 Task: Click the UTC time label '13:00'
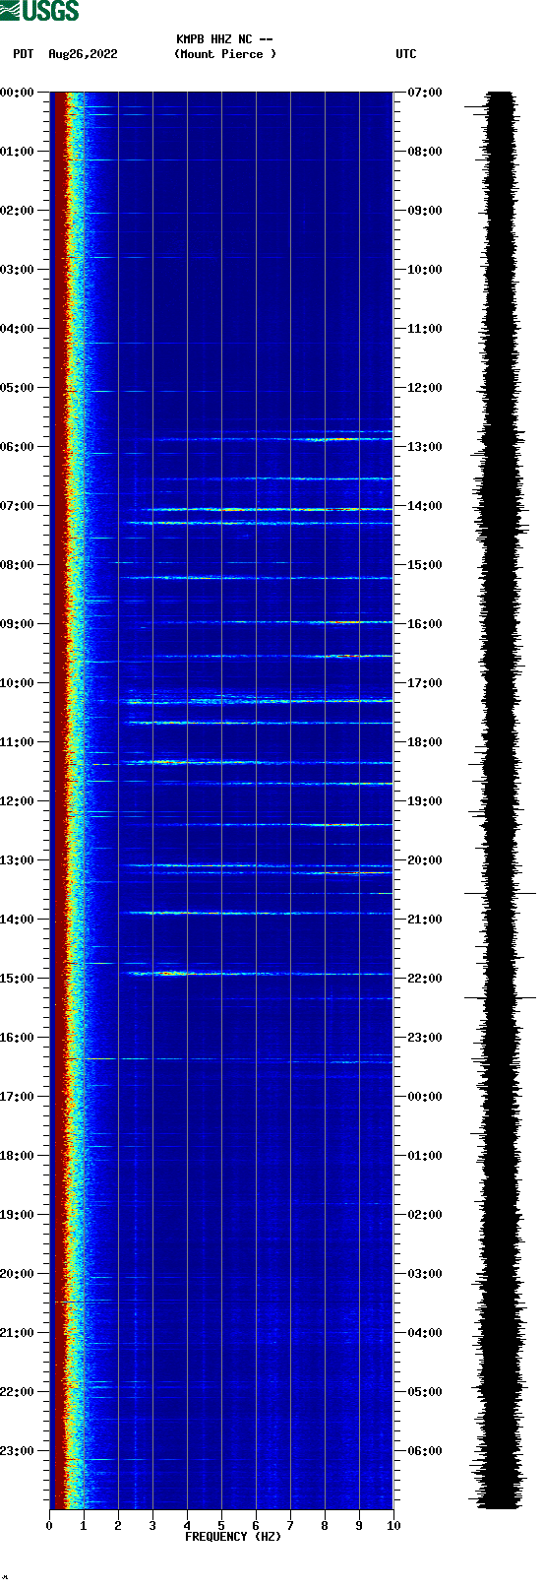point(425,447)
